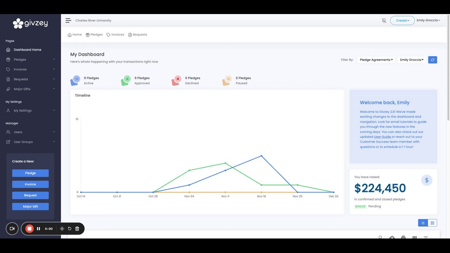Click the Nov 18 blue data point
Viewport: 450px width, 253px height.
261,156
